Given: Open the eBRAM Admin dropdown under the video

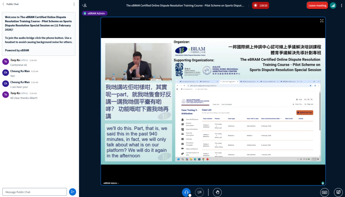Looking at the screenshot, I should (111, 183).
